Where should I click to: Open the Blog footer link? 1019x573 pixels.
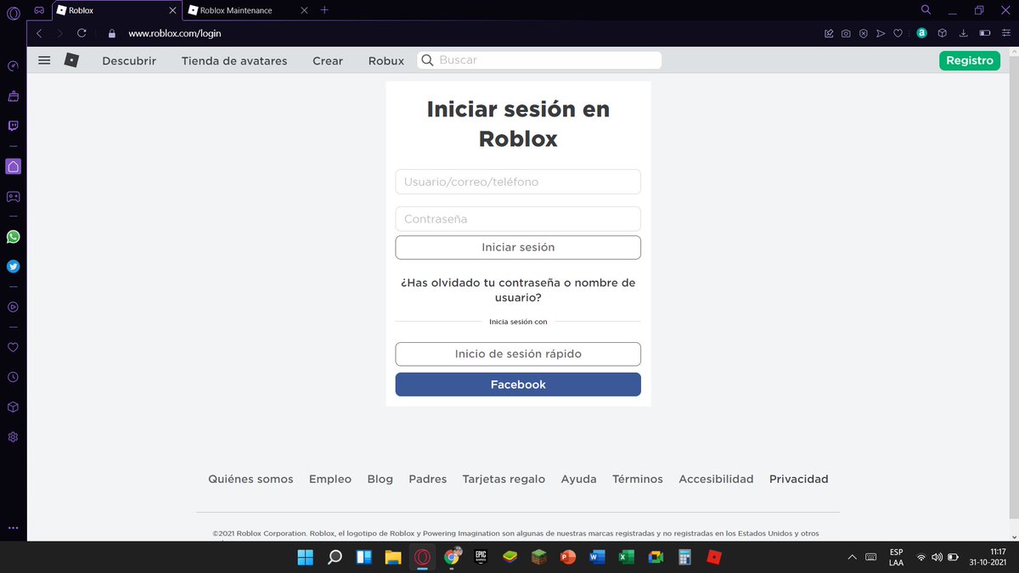tap(380, 479)
